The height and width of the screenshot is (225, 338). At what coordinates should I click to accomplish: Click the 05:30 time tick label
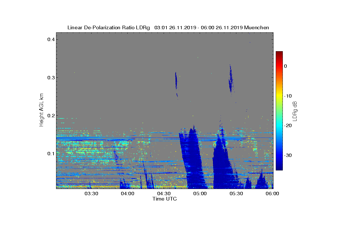point(237,193)
